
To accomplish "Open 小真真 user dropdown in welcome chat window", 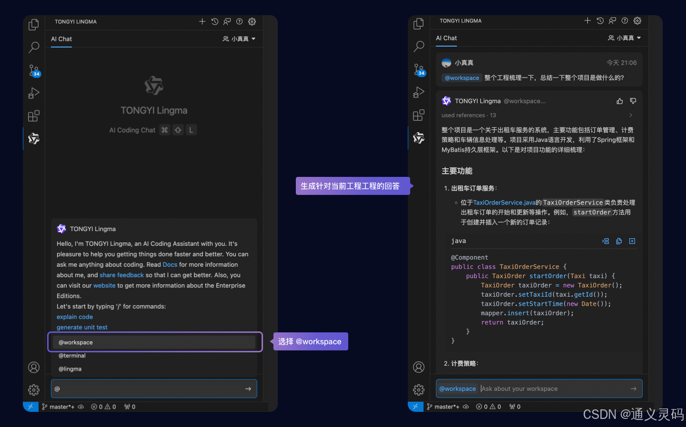I will click(239, 39).
